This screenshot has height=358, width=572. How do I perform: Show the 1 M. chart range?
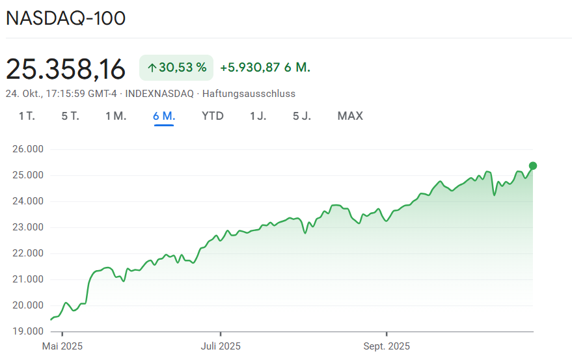[116, 116]
